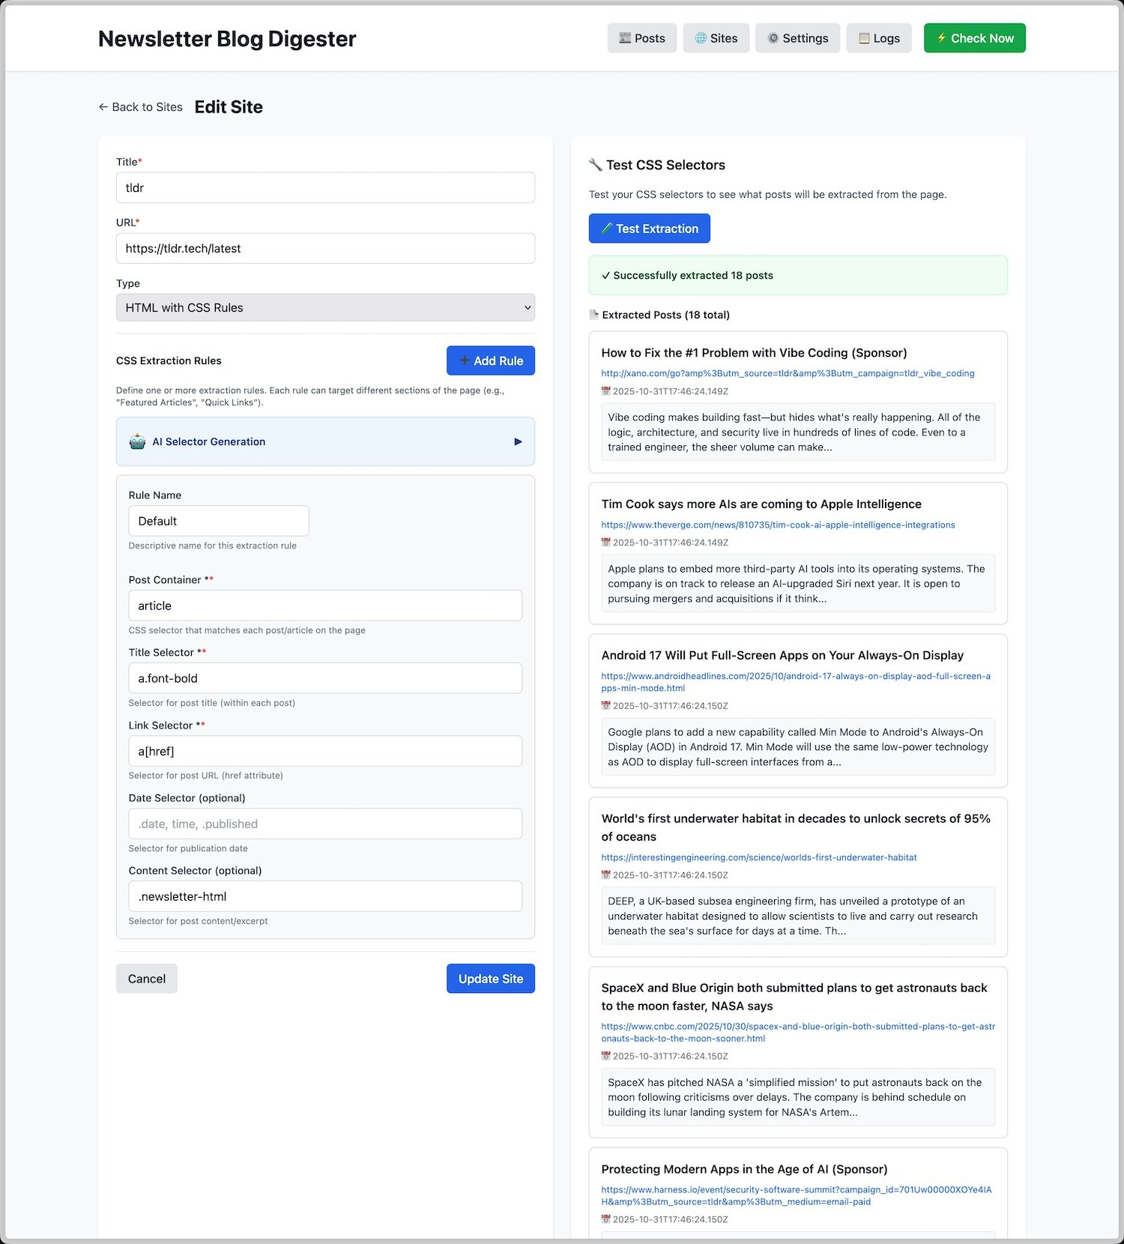Click the globe icon in the Sites button
This screenshot has width=1124, height=1244.
pos(701,38)
